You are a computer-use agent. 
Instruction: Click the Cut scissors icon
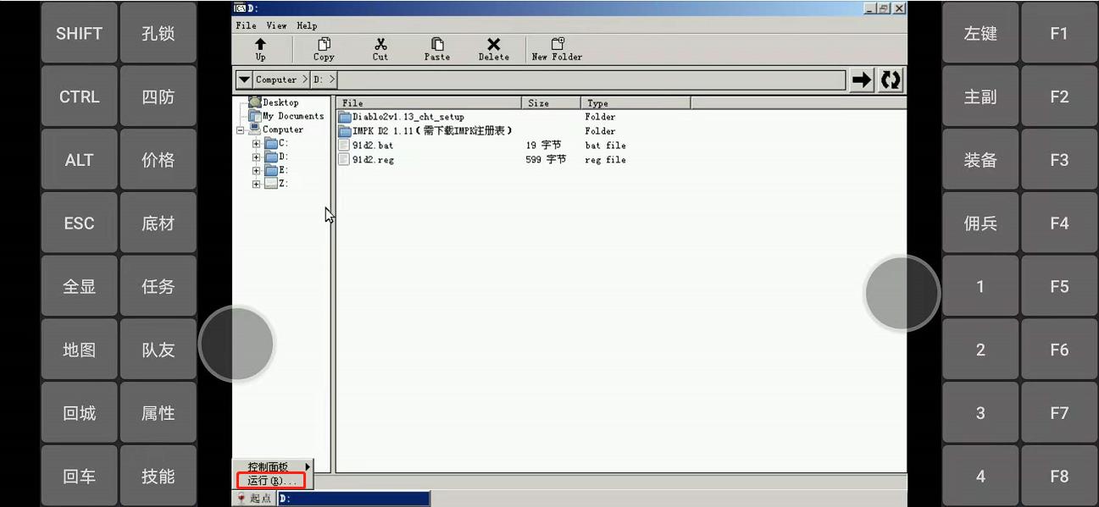point(380,44)
